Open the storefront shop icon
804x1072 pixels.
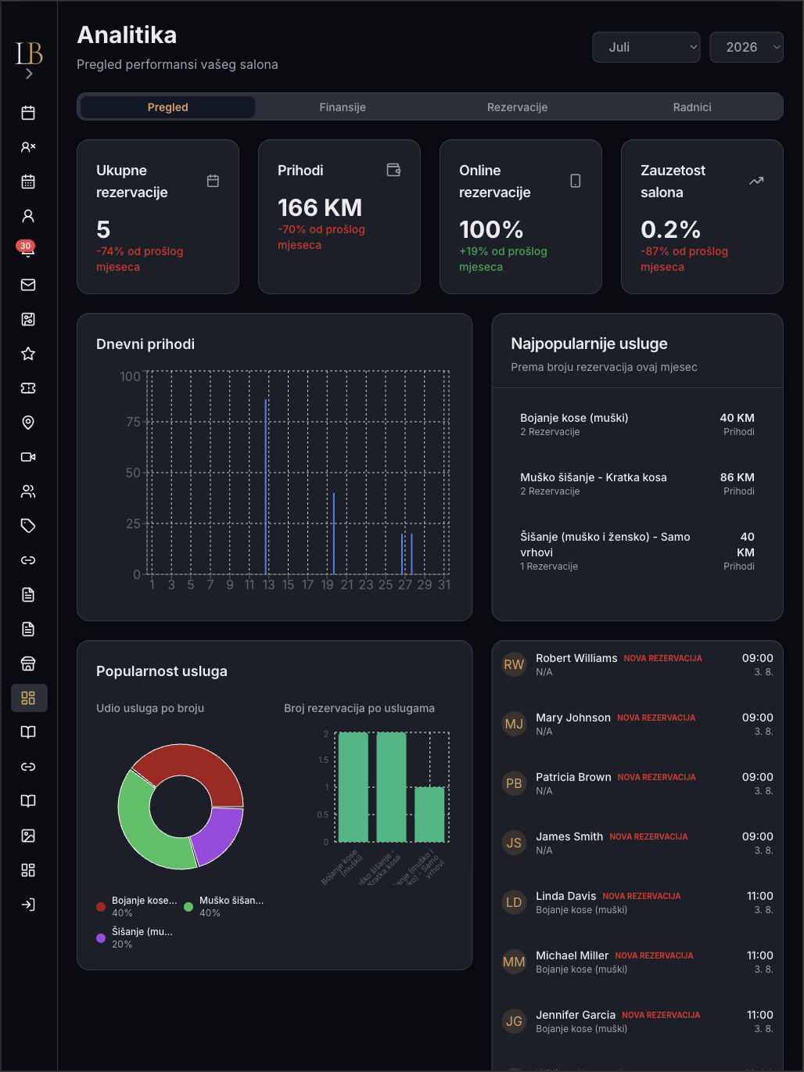(x=28, y=664)
